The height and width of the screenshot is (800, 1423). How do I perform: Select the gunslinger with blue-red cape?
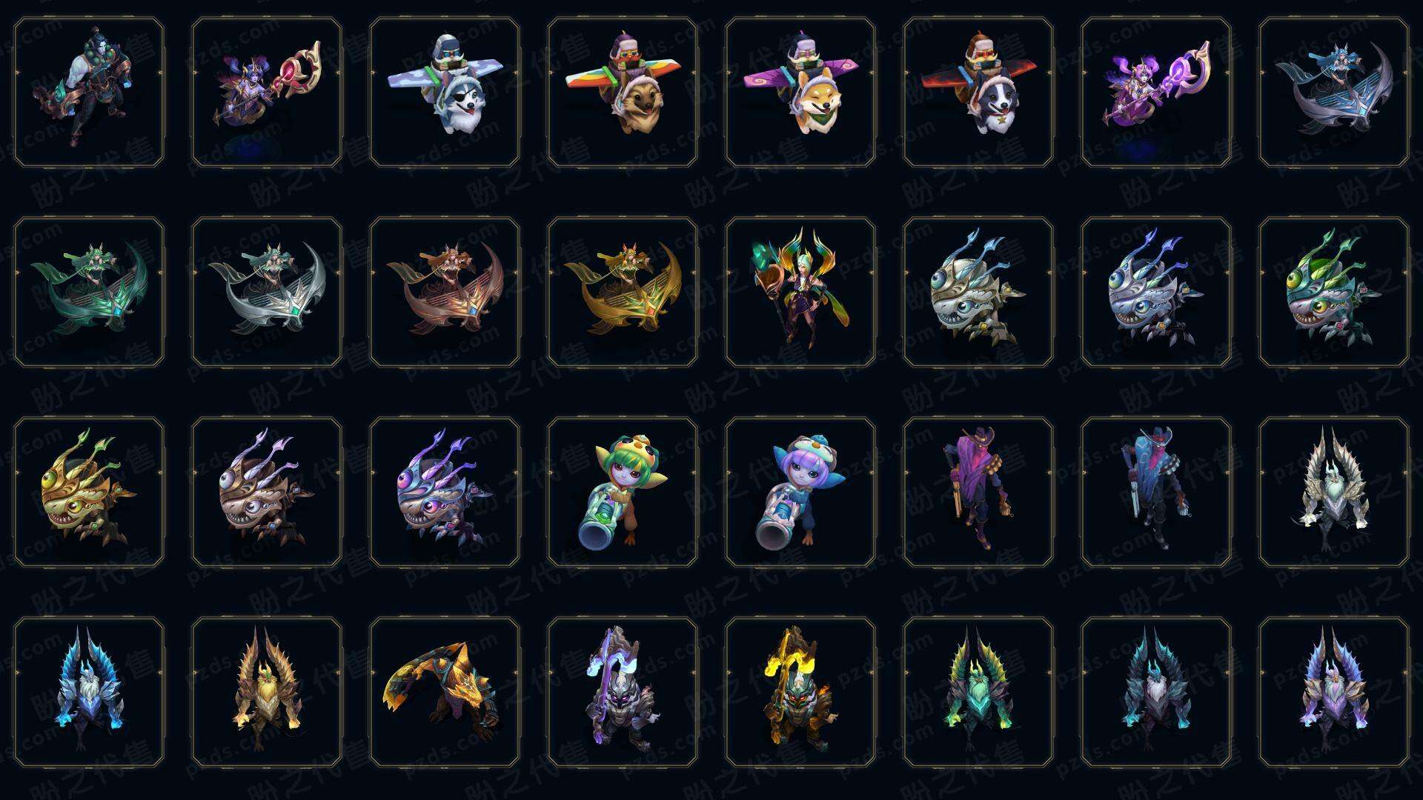[x=1156, y=493]
